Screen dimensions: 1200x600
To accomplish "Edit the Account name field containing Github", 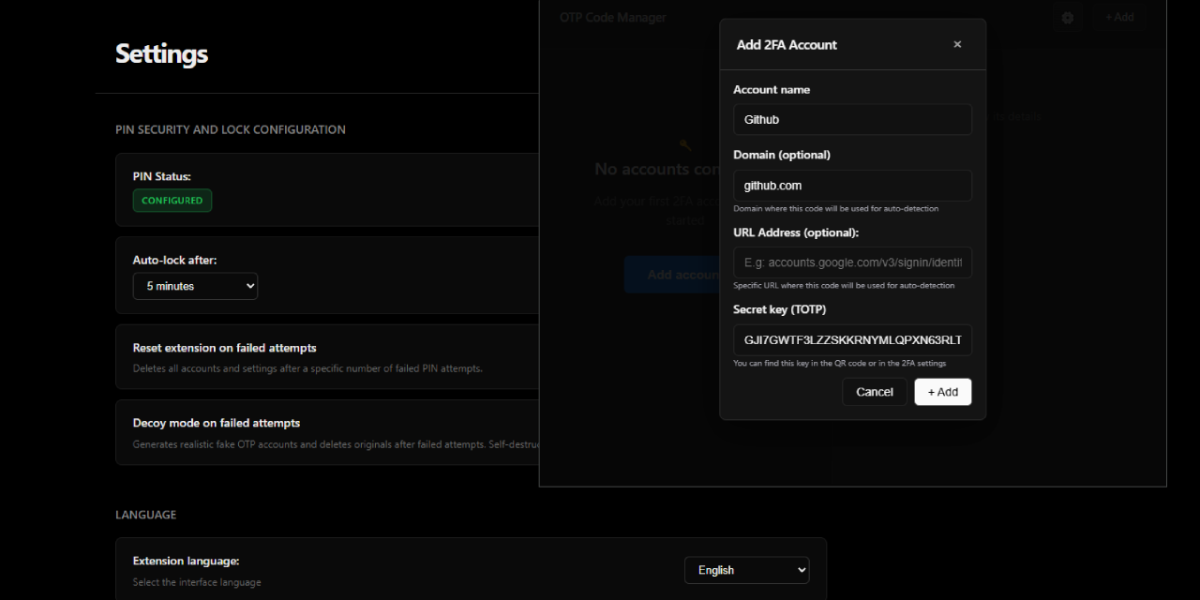I will [x=852, y=120].
